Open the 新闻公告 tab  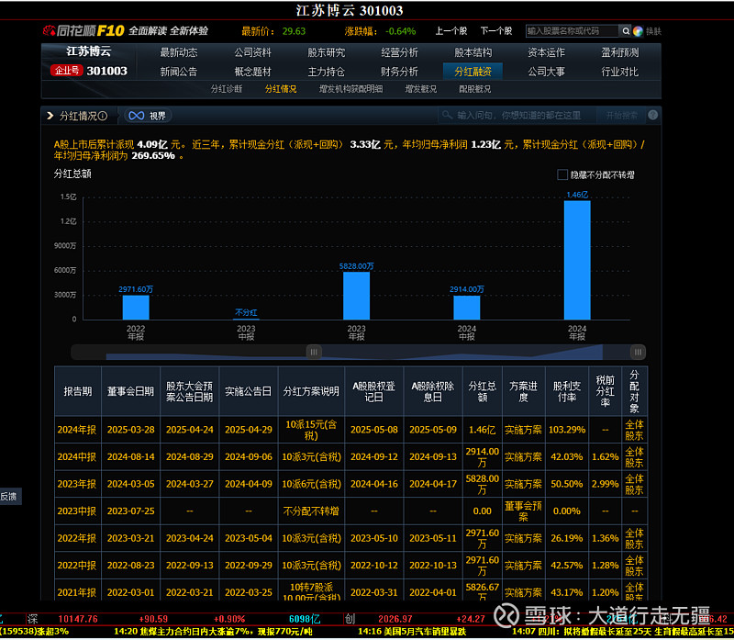[x=179, y=72]
